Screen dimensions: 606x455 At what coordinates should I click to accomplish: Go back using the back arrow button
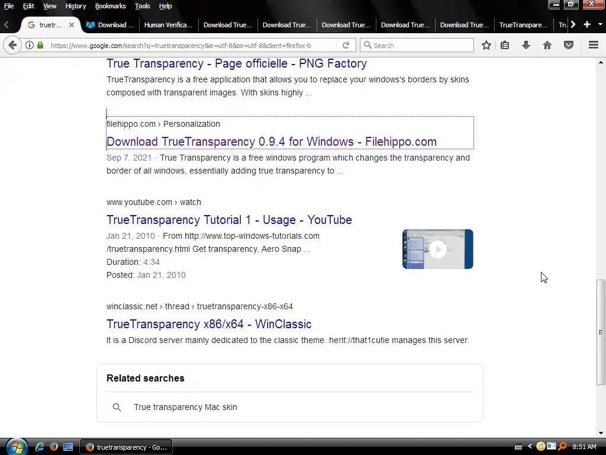point(12,45)
